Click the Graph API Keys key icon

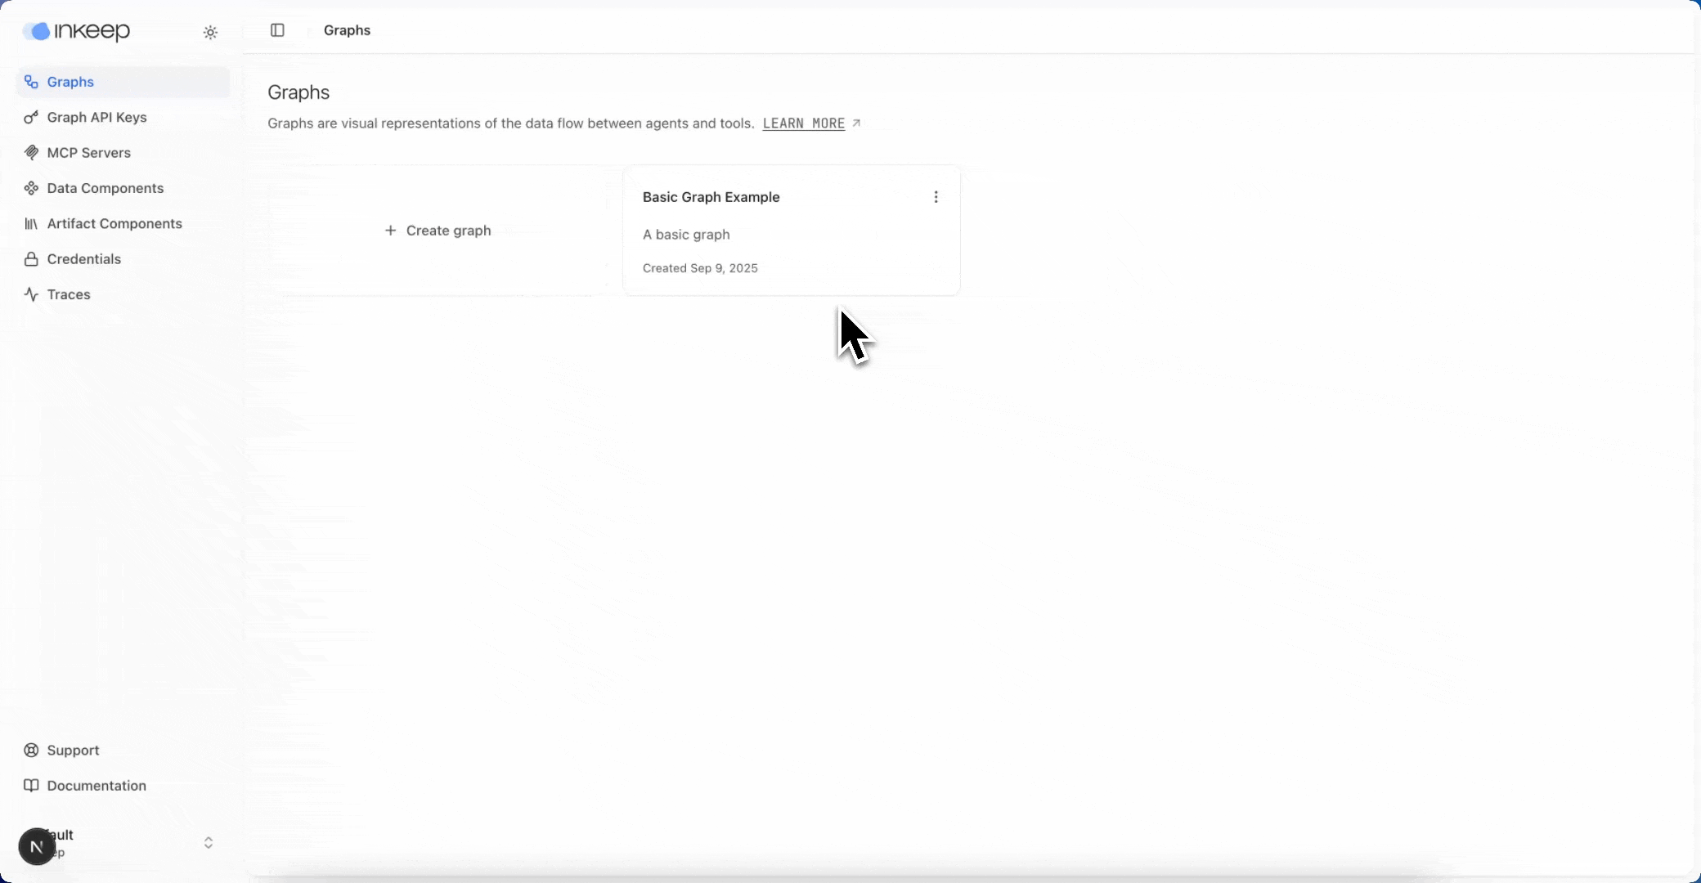pos(31,118)
